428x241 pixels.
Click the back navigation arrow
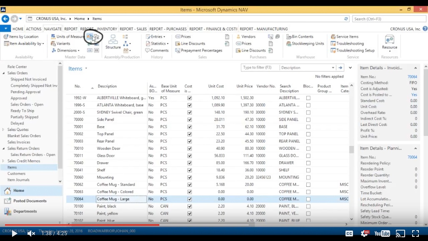point(5,19)
